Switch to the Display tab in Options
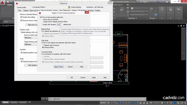 tap(26, 10)
